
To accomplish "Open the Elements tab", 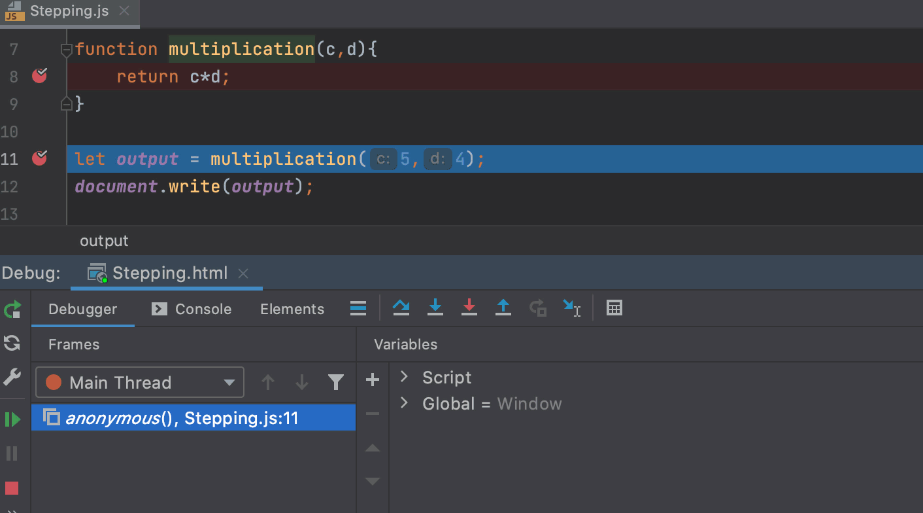I will pos(292,308).
